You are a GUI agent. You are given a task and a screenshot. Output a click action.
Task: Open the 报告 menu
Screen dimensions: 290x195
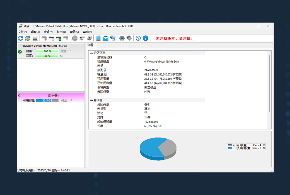coord(61,32)
